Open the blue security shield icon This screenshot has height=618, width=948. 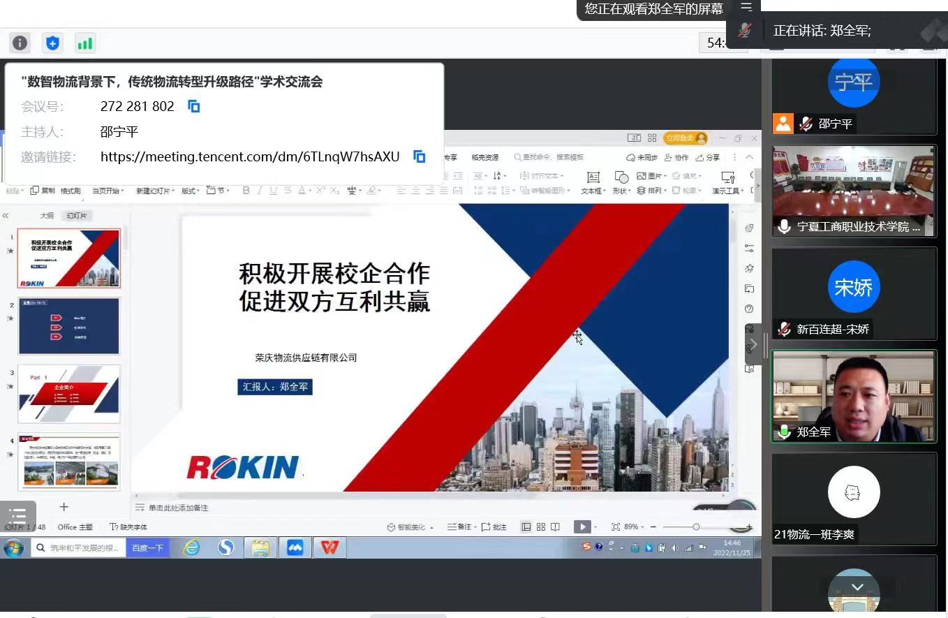click(x=52, y=43)
